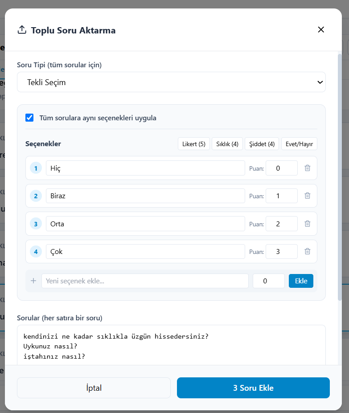Choose the Şiddet (4) preset
This screenshot has width=349, height=413.
click(x=262, y=144)
